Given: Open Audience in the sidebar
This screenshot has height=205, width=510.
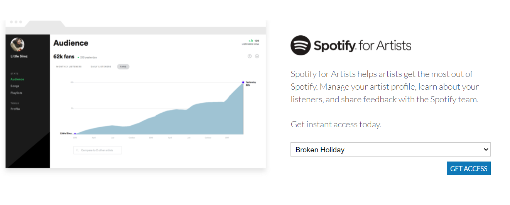Looking at the screenshot, I should (x=17, y=79).
